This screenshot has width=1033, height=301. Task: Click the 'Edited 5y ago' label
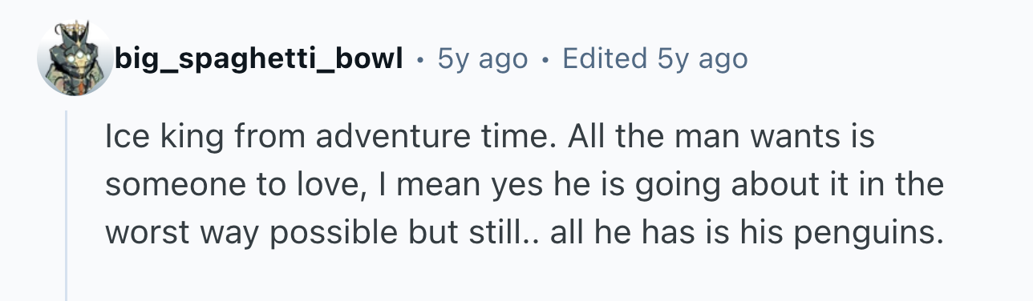pos(655,58)
